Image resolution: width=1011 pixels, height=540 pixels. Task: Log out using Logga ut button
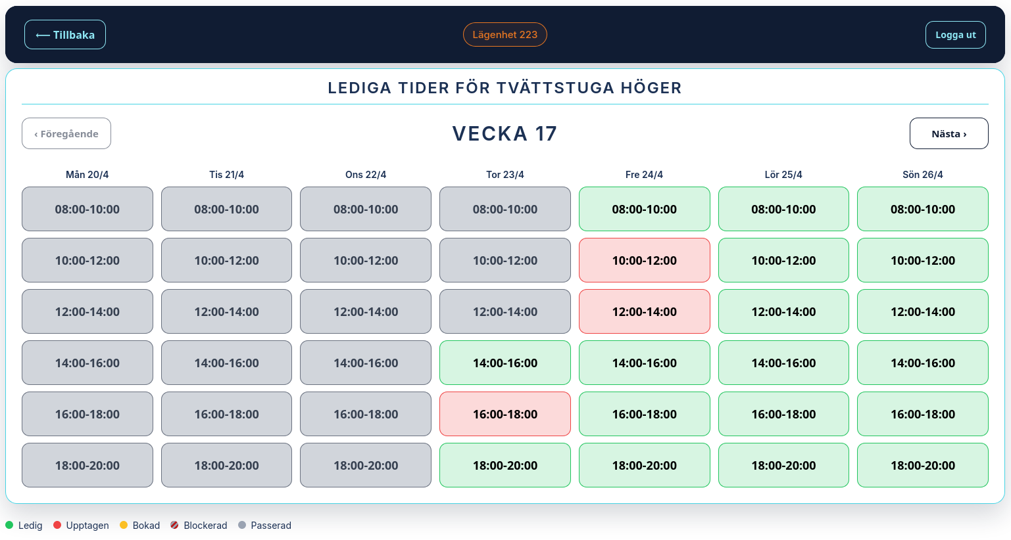tap(955, 35)
